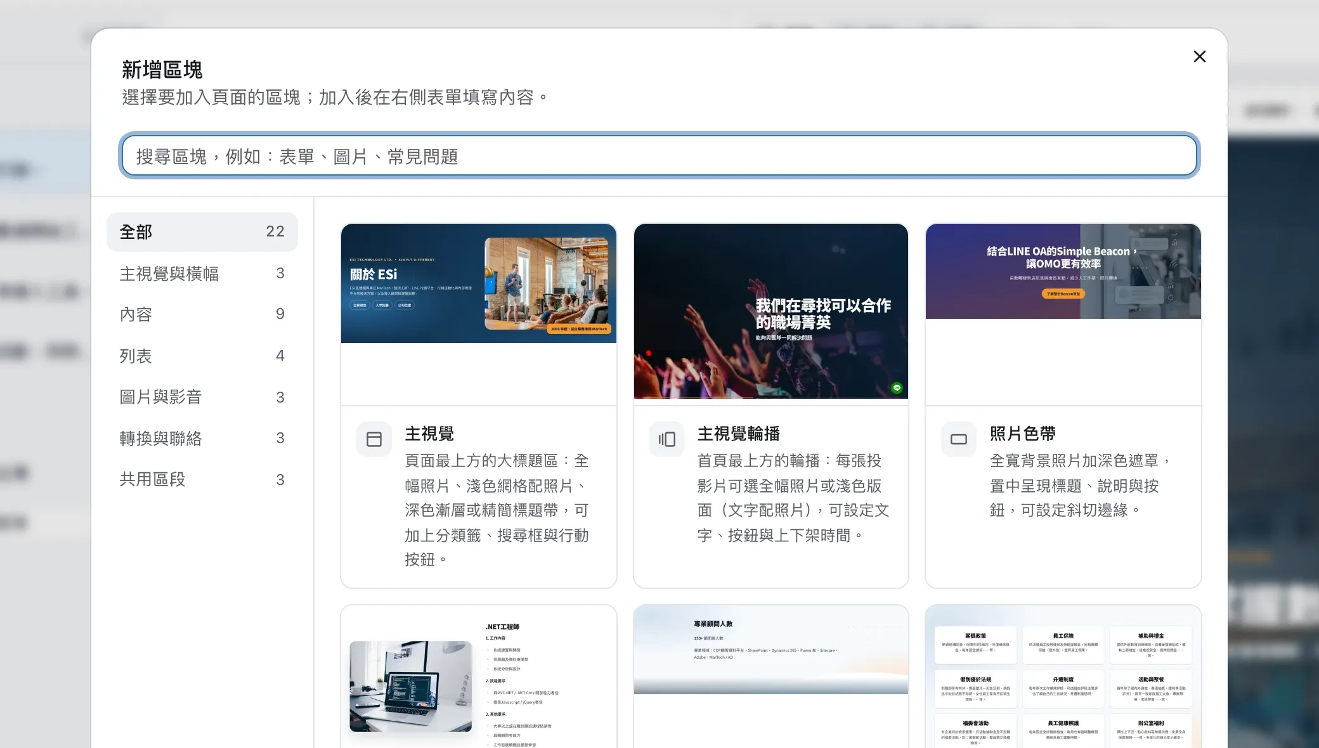Image resolution: width=1319 pixels, height=748 pixels.
Task: Focus the 搜尋區塊 search field
Action: click(659, 156)
